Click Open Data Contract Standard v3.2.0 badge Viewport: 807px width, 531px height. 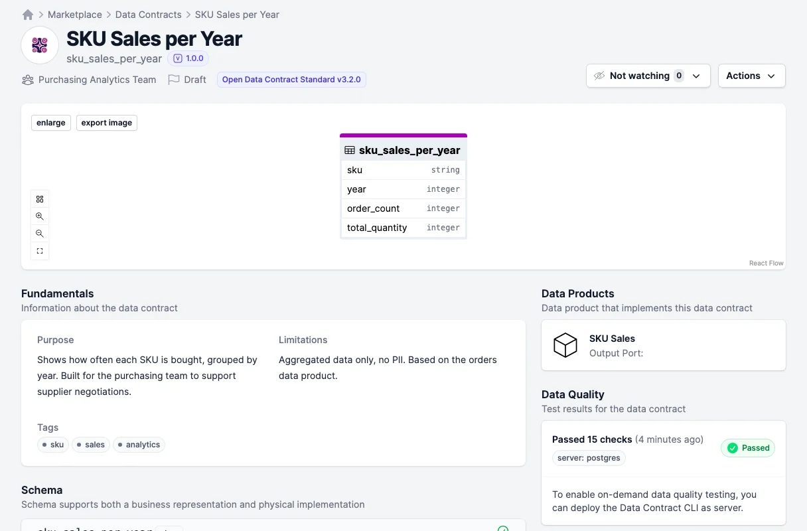[x=291, y=80]
